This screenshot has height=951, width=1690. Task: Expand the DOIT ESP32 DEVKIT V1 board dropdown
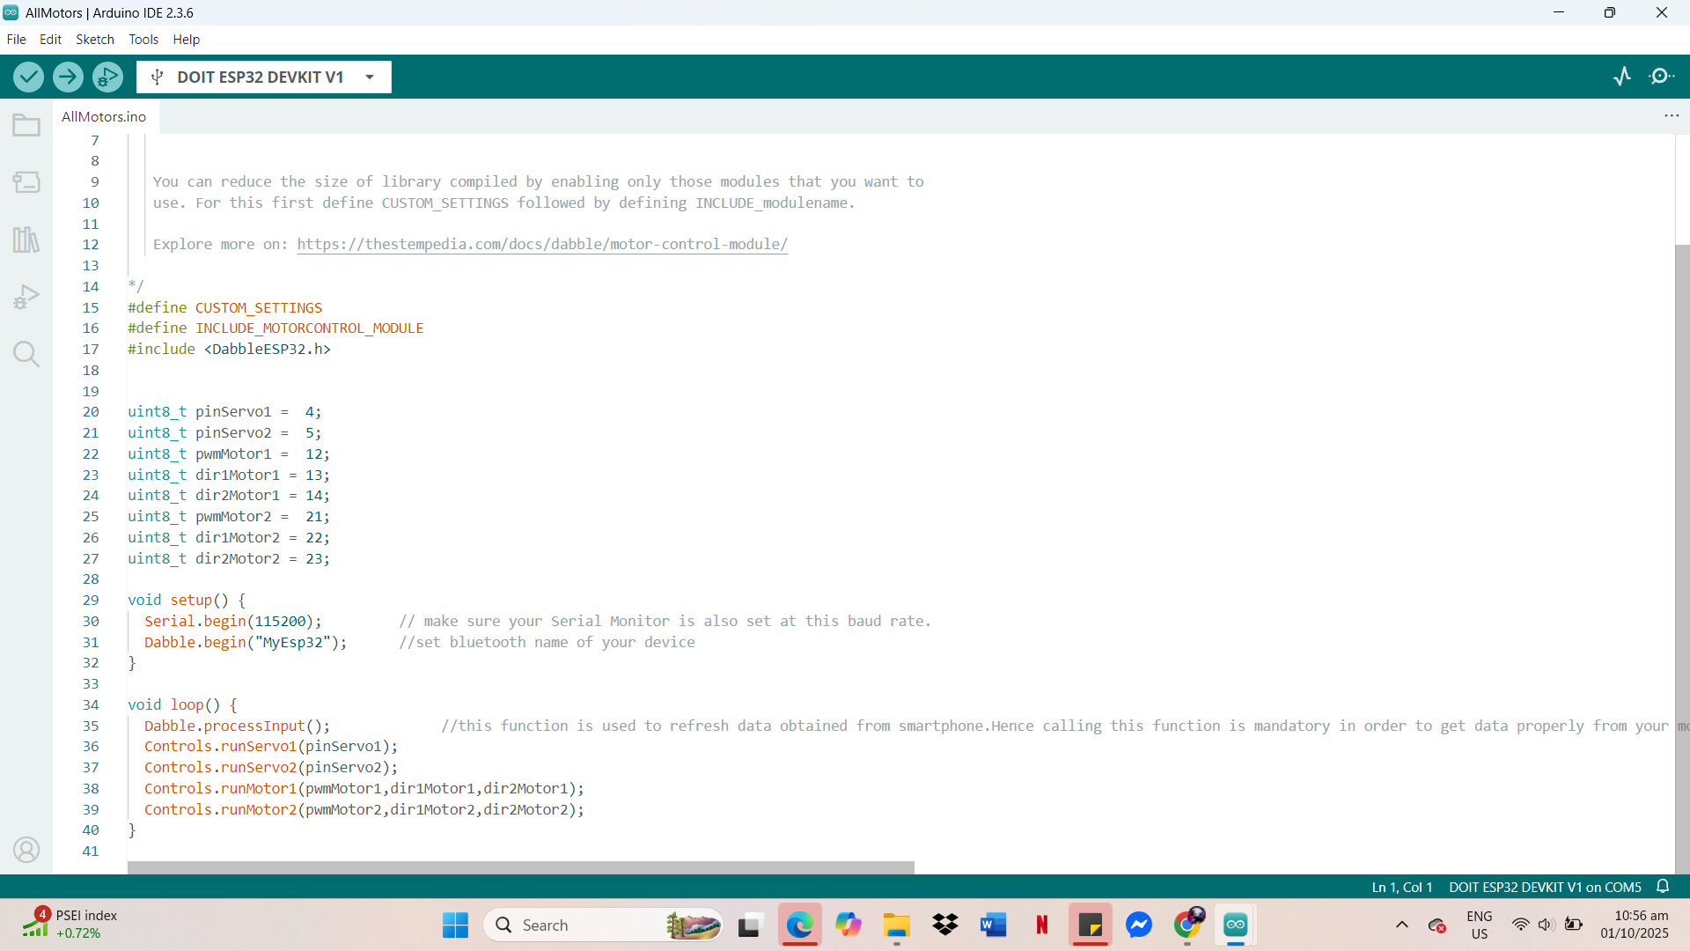coord(370,77)
